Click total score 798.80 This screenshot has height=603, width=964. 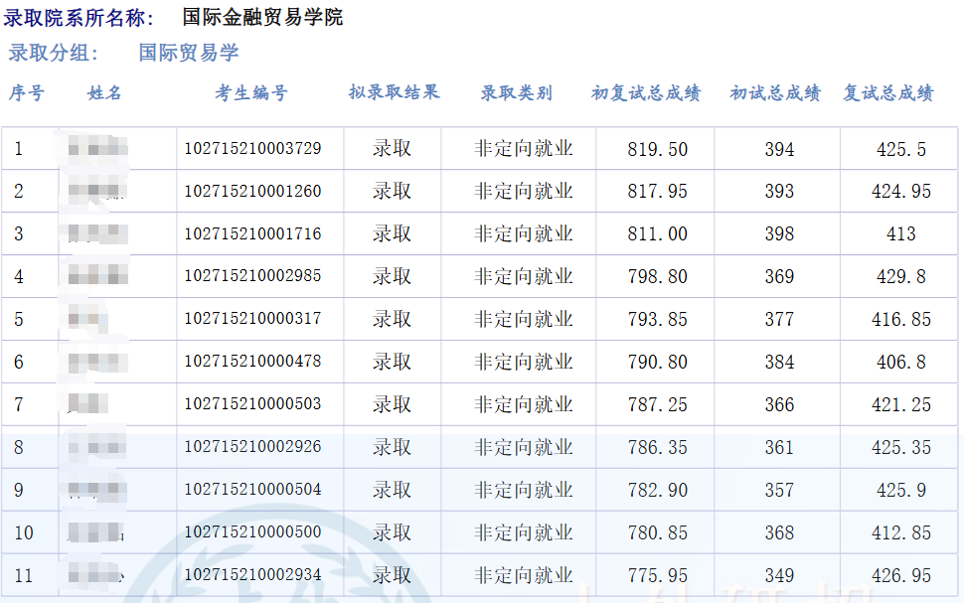(657, 276)
